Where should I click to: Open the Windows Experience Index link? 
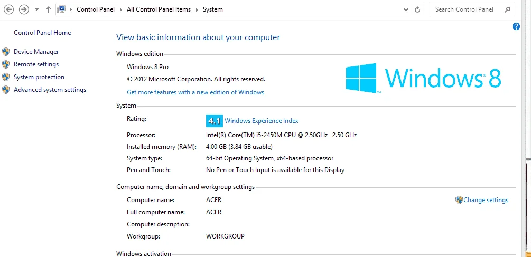[x=262, y=121]
